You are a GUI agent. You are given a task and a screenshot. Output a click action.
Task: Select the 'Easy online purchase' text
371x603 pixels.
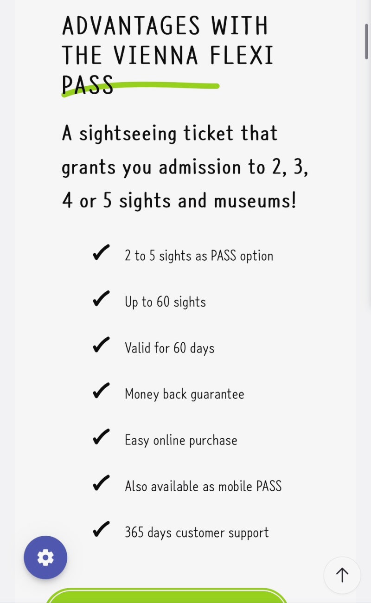pyautogui.click(x=181, y=440)
